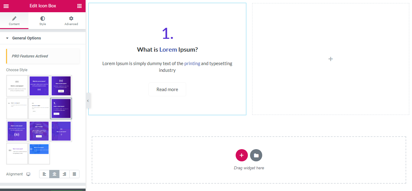Image resolution: width=412 pixels, height=191 pixels.
Task: Switch to the Advanced tab
Action: [71, 21]
